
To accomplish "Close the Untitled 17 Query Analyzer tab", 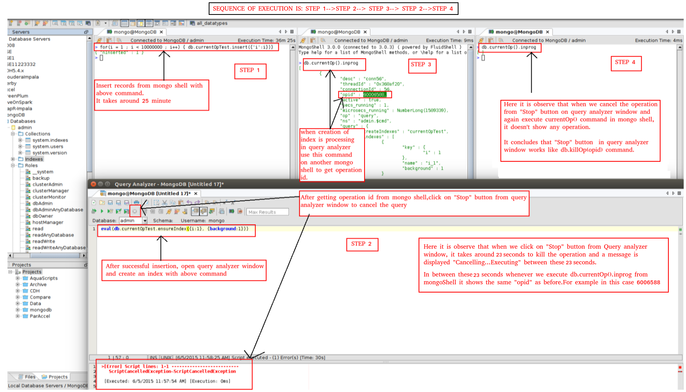I will coord(195,193).
